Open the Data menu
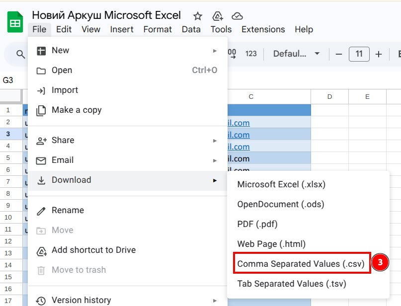This screenshot has height=306, width=401. (x=191, y=29)
